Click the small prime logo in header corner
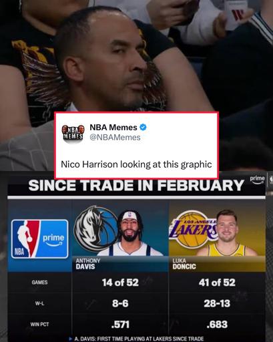 tap(258, 179)
